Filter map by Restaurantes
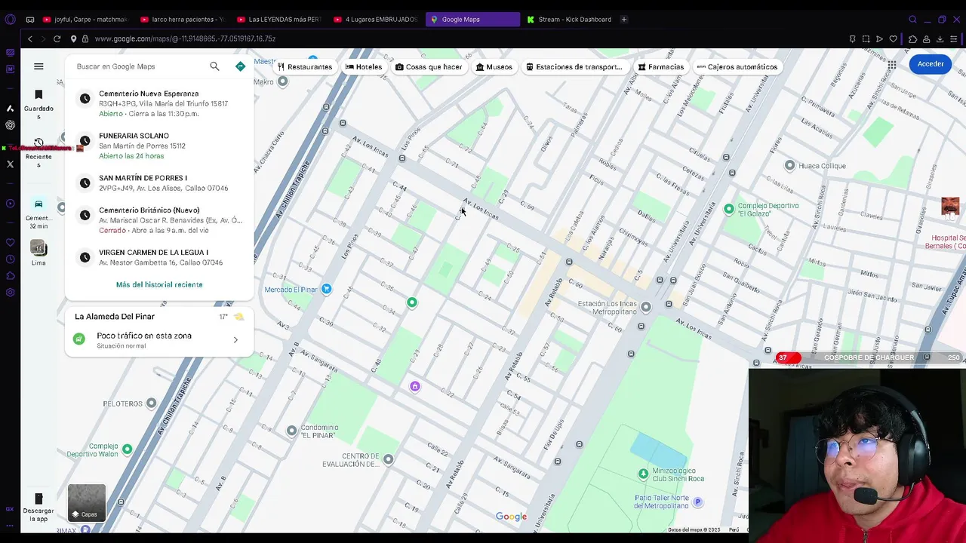The height and width of the screenshot is (543, 966). [305, 66]
